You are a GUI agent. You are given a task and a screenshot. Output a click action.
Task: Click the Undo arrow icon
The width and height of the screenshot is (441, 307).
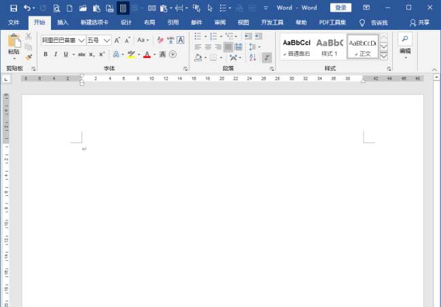tap(27, 8)
